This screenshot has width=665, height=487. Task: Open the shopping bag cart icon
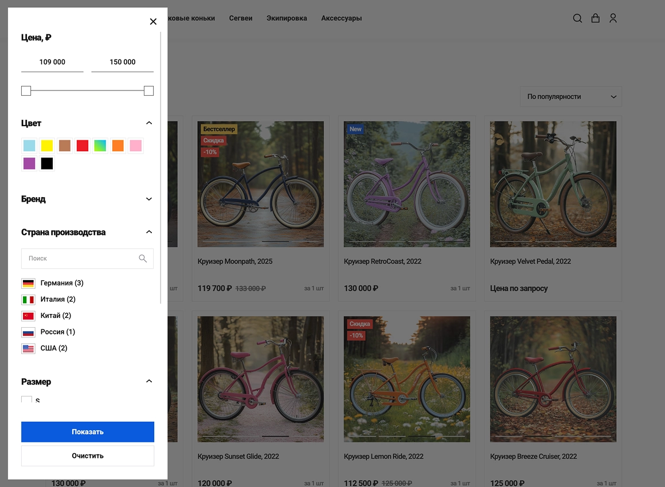[595, 18]
